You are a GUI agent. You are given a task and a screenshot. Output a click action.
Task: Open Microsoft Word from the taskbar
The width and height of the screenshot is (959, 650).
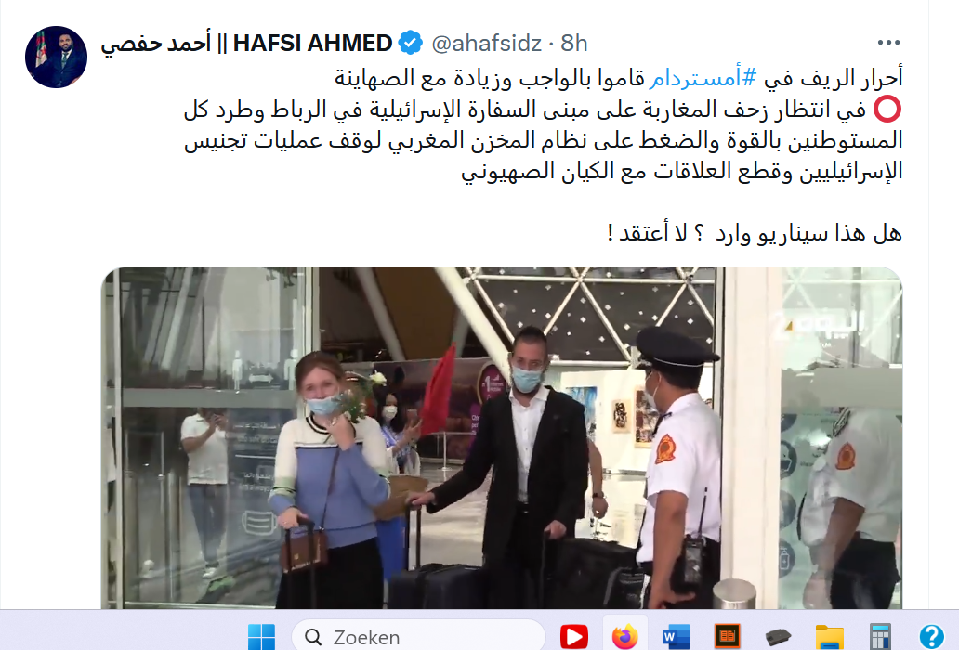click(676, 637)
